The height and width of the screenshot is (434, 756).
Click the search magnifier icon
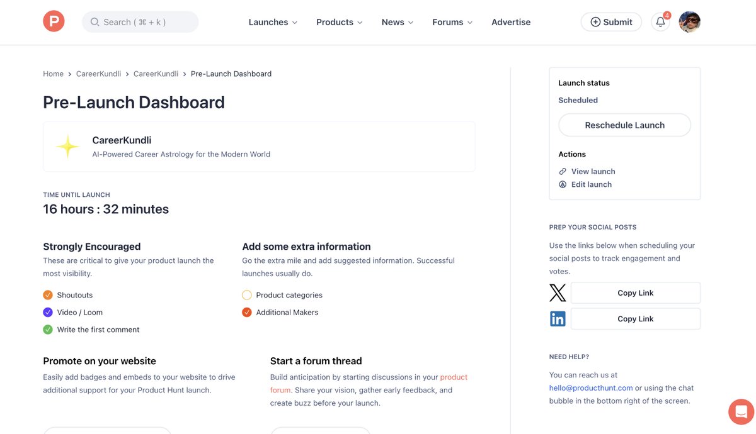[x=94, y=22]
